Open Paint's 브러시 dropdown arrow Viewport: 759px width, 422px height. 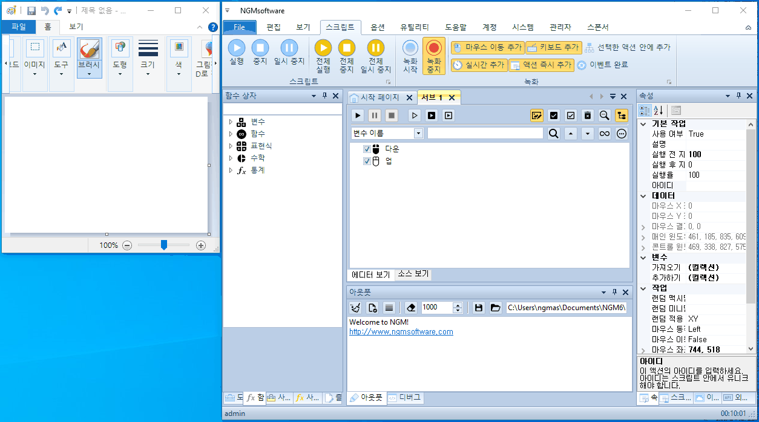pyautogui.click(x=90, y=74)
